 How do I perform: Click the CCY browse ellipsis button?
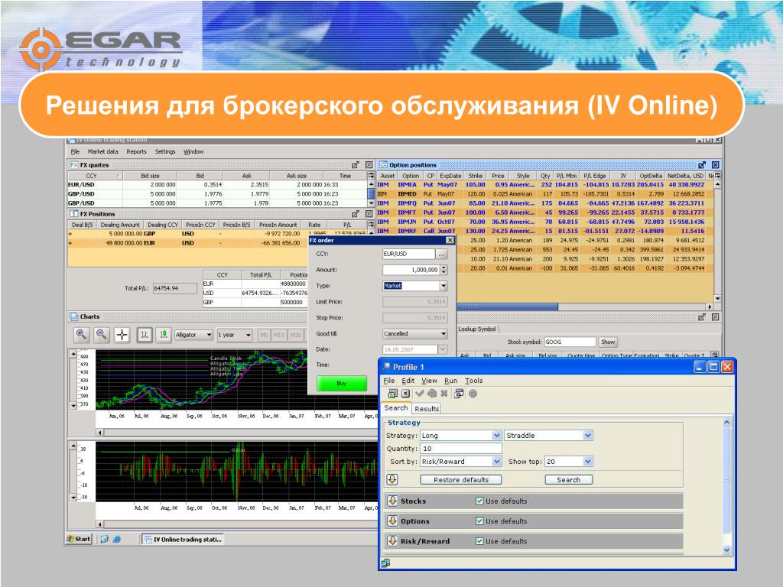440,254
